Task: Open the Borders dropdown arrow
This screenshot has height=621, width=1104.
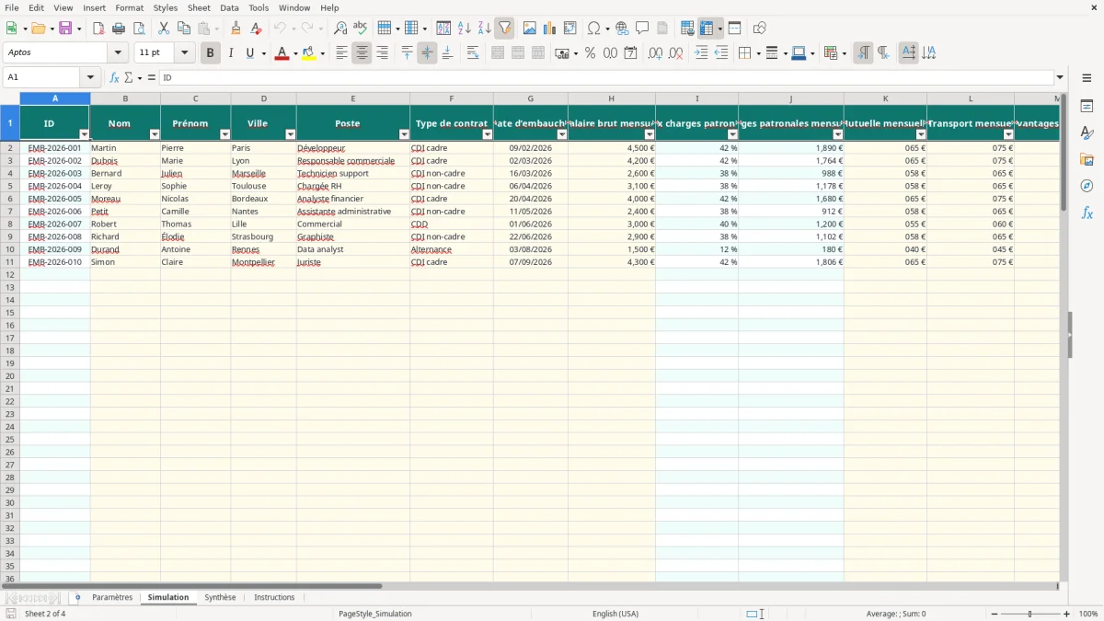Action: click(757, 53)
